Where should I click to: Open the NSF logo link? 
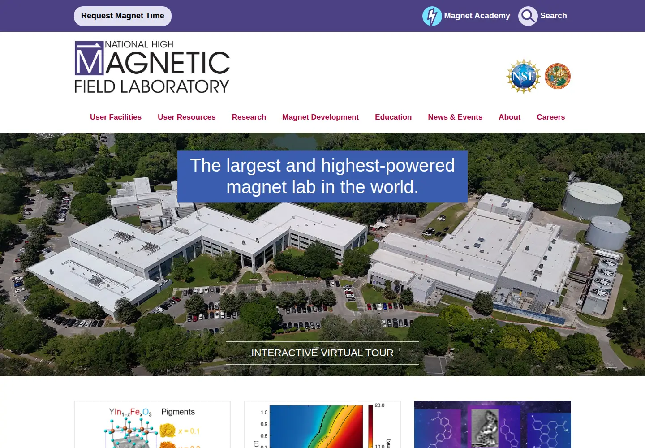coord(523,76)
